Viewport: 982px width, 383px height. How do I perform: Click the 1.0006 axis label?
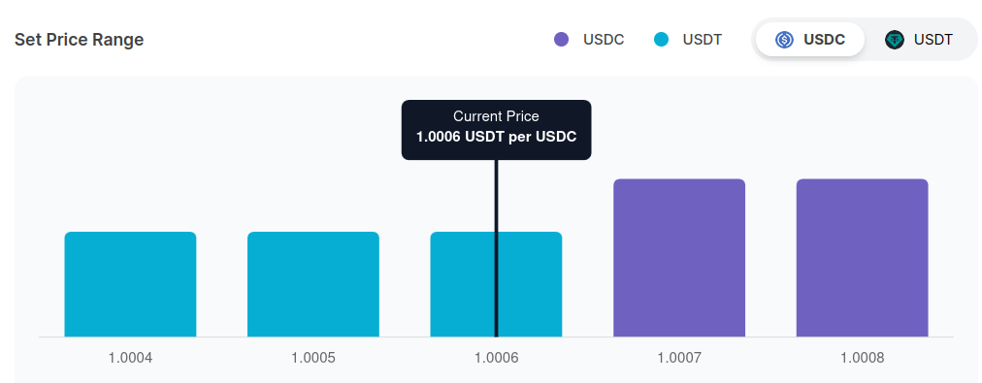pos(496,358)
